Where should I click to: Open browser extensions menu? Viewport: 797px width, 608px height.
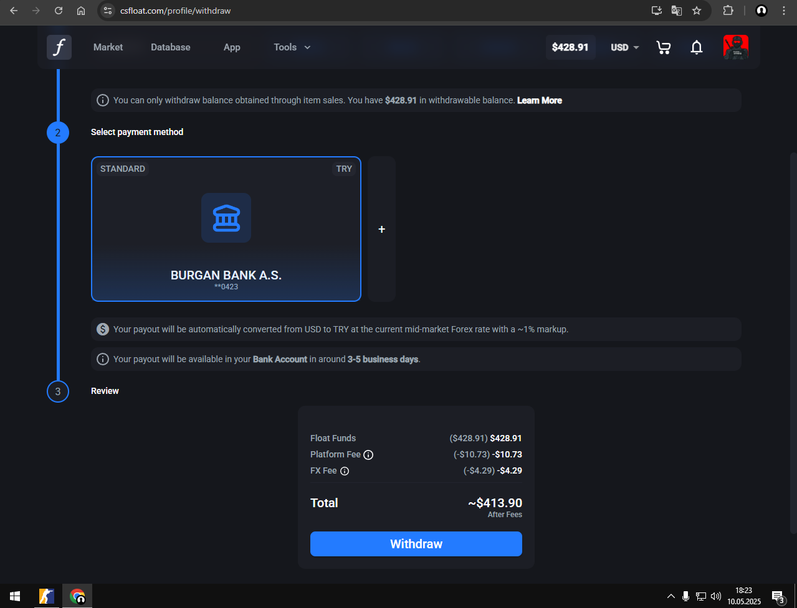[728, 11]
